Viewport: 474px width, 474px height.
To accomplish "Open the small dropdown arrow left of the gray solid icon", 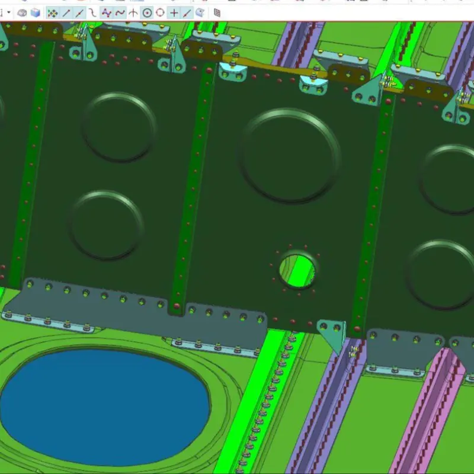I will click(x=9, y=12).
